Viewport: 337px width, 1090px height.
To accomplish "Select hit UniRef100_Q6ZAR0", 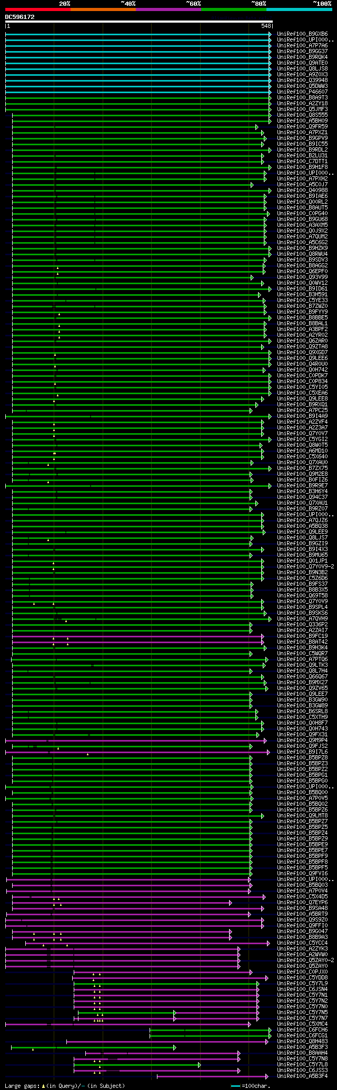I will click(x=302, y=341).
